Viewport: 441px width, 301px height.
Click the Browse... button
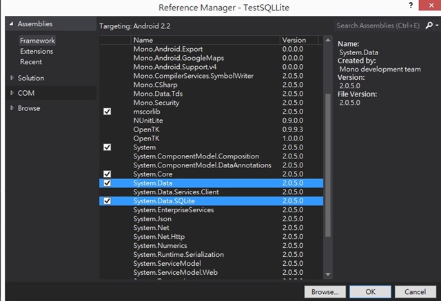point(324,292)
